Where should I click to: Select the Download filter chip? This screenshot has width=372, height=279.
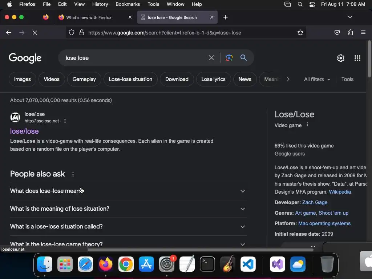coord(177,79)
